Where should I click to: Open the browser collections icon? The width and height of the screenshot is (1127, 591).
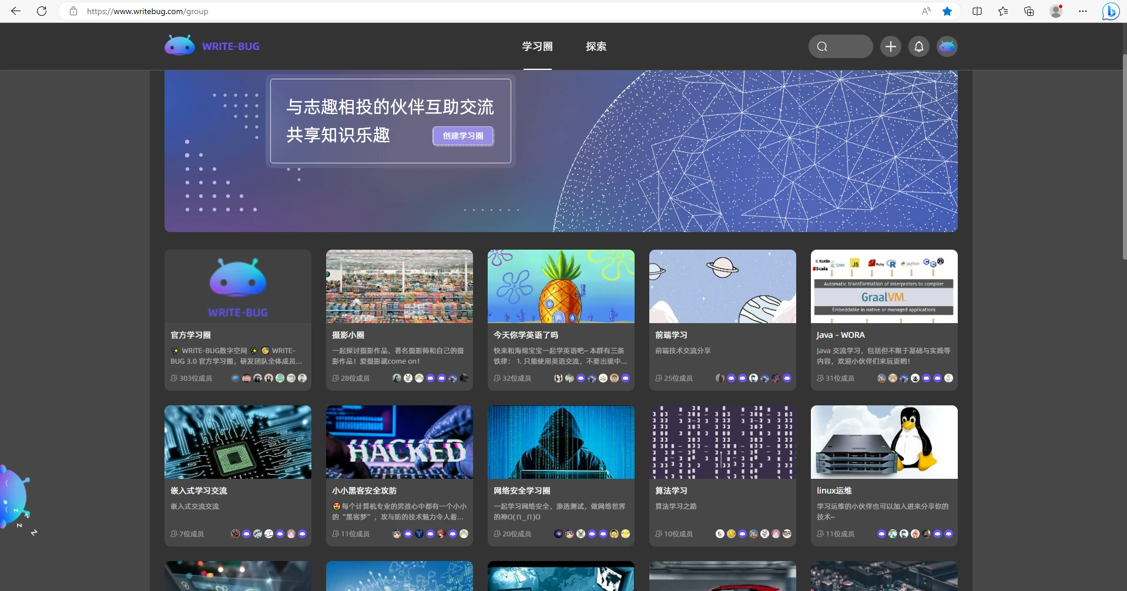point(1029,11)
